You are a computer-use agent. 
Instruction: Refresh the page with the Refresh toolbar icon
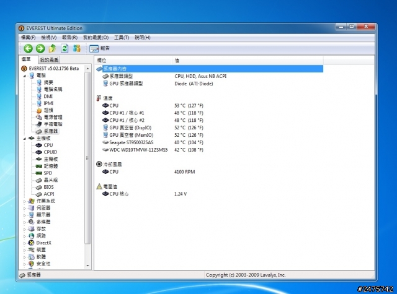(65, 48)
